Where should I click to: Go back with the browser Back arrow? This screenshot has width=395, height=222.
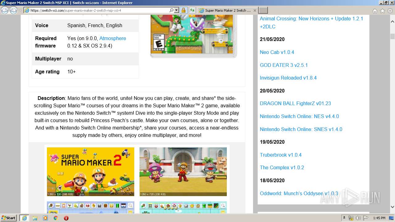point(5,10)
